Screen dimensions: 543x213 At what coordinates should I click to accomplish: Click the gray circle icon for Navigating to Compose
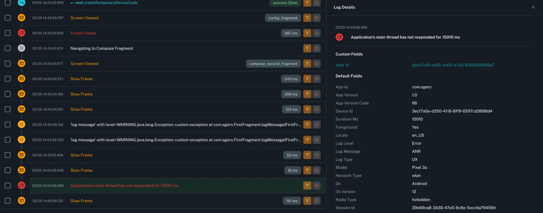tap(21, 48)
